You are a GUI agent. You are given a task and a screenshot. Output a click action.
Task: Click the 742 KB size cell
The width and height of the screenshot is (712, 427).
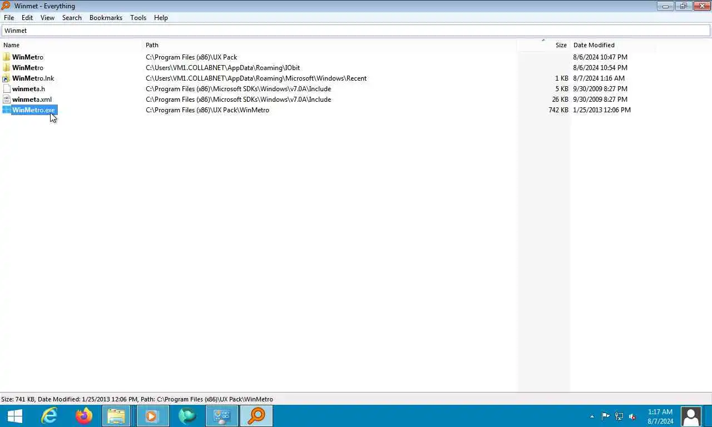pos(558,110)
